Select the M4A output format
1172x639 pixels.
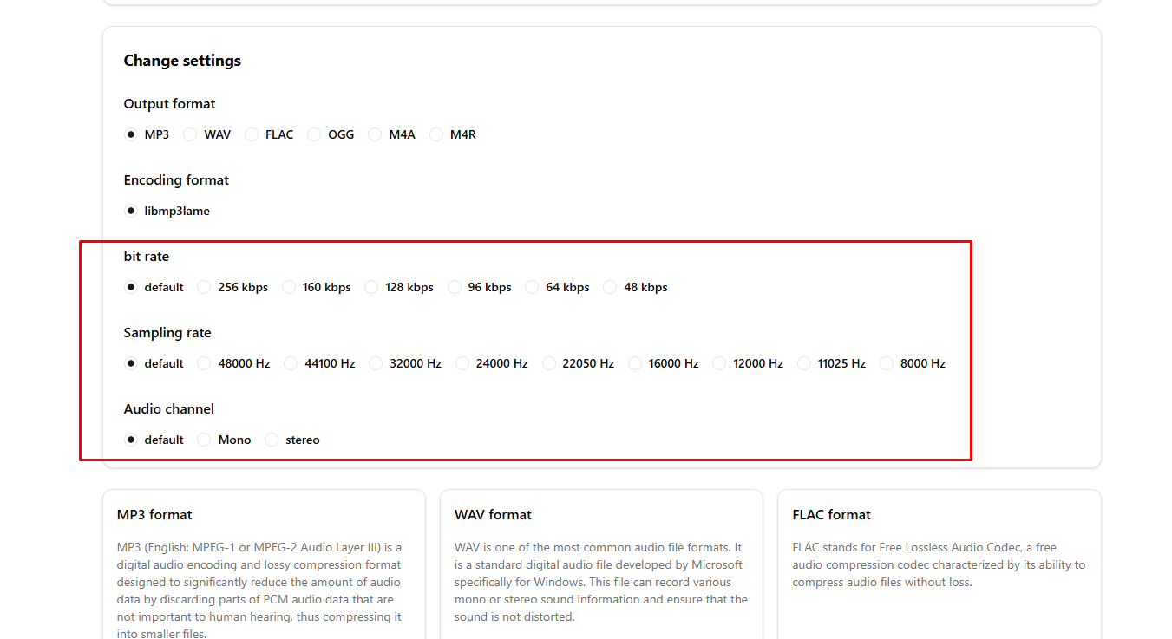tap(374, 134)
